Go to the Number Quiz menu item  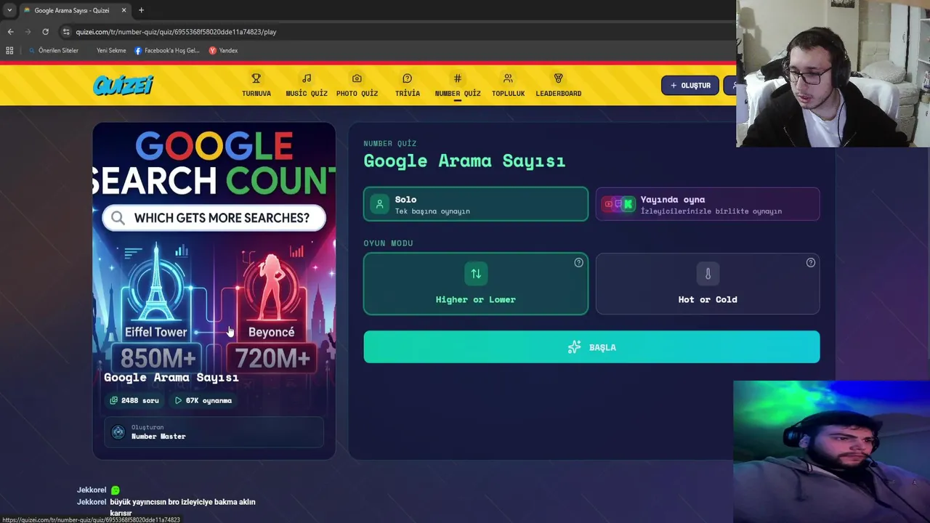click(458, 85)
